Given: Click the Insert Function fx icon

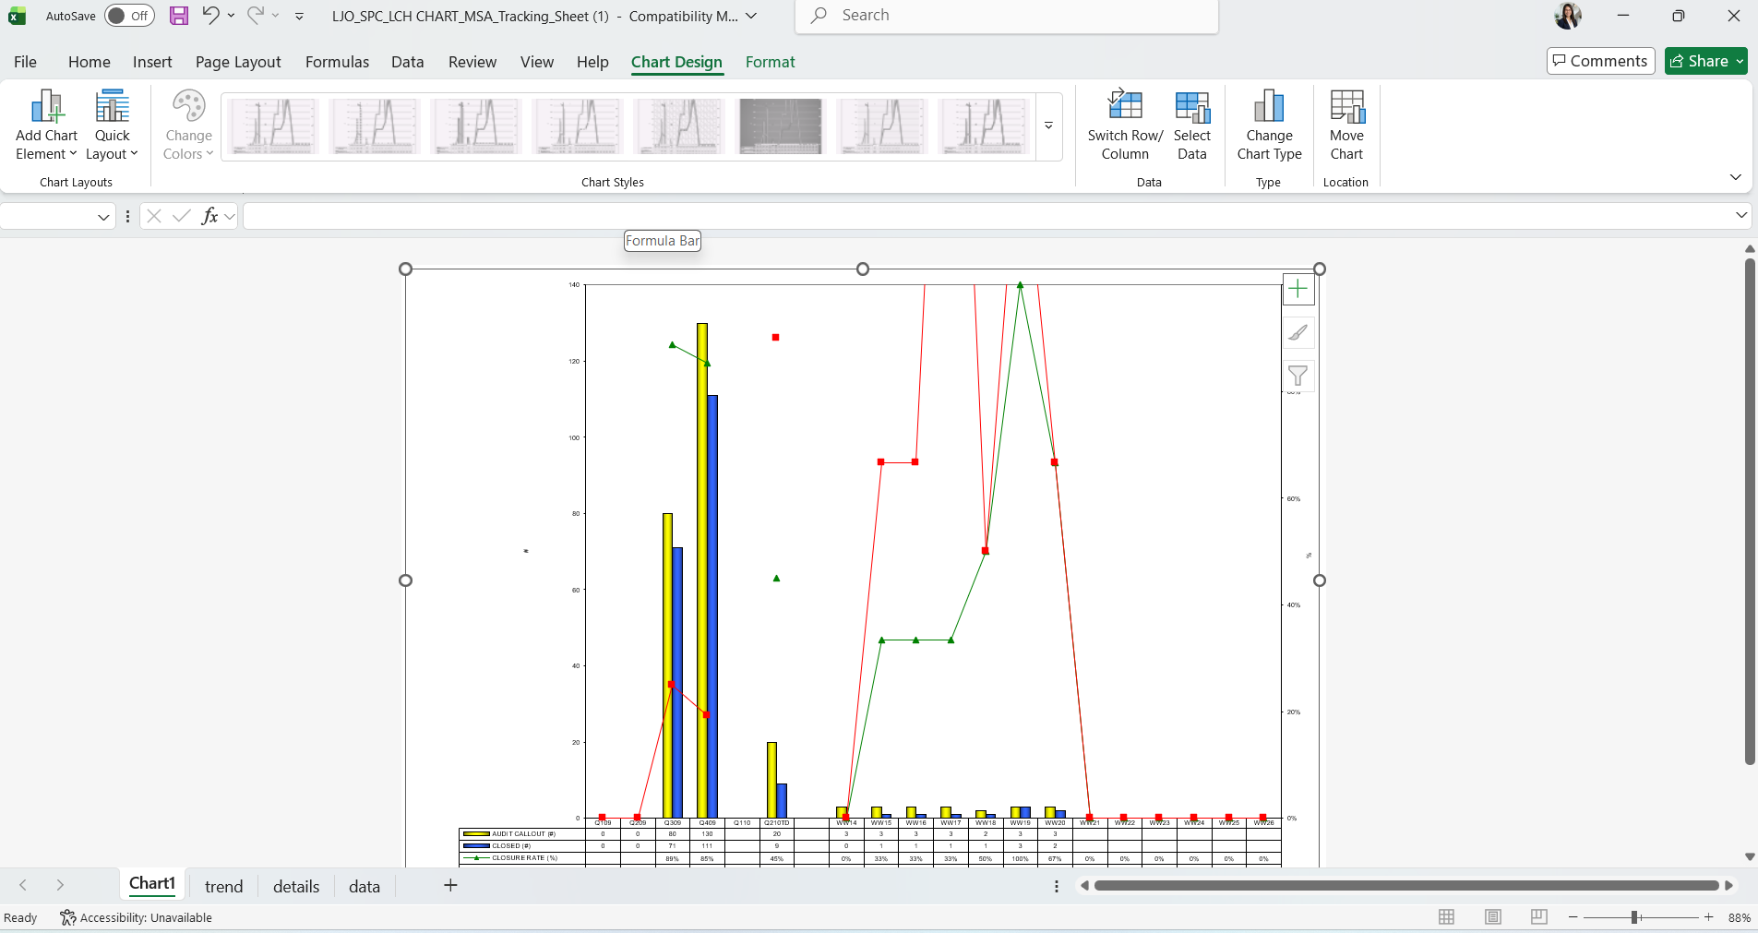Looking at the screenshot, I should [x=210, y=216].
